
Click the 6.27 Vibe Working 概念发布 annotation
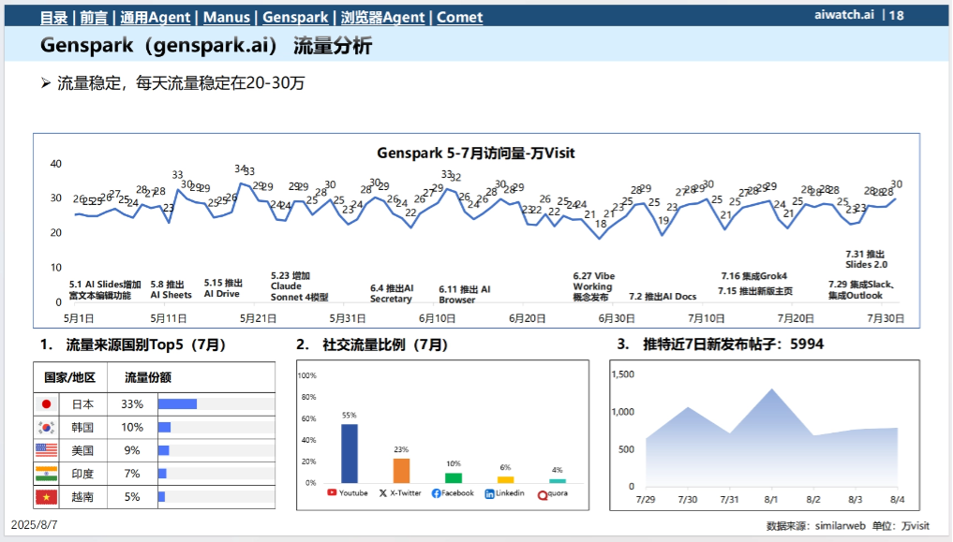tap(594, 286)
